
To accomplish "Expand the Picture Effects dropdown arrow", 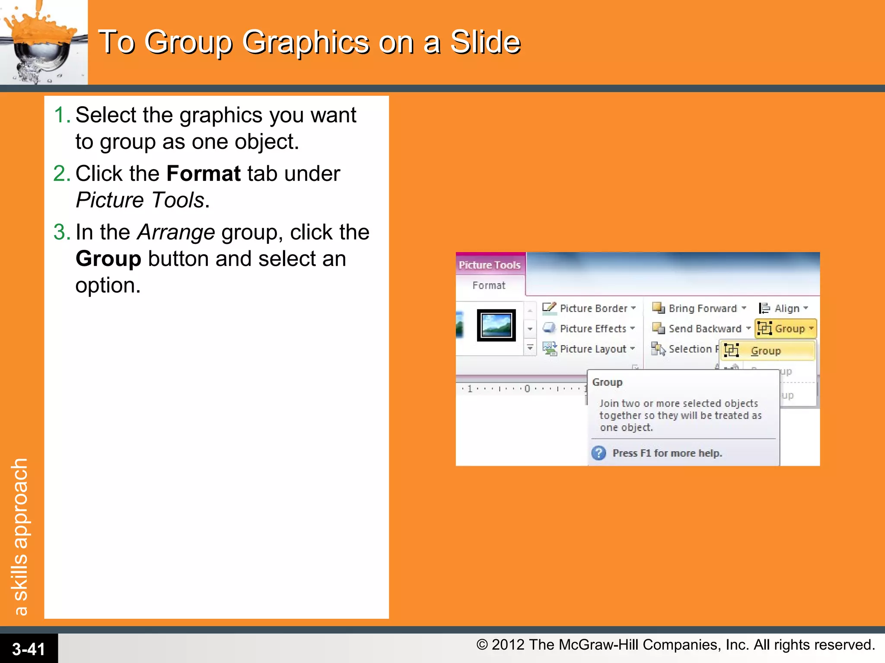I will pyautogui.click(x=633, y=328).
